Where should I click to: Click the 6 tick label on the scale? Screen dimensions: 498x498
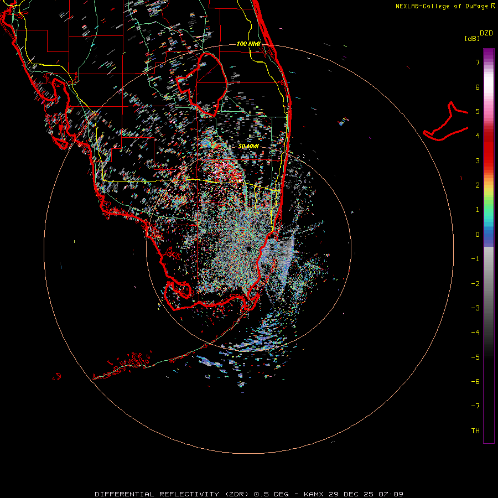[x=478, y=87]
